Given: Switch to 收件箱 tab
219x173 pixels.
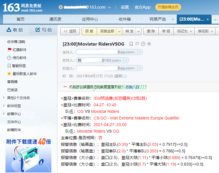Looking at the screenshot, I should 125,19.
